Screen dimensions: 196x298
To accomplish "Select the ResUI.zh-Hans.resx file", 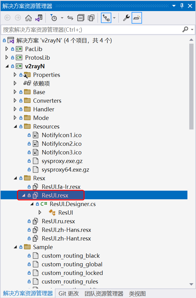I will point(66,230).
